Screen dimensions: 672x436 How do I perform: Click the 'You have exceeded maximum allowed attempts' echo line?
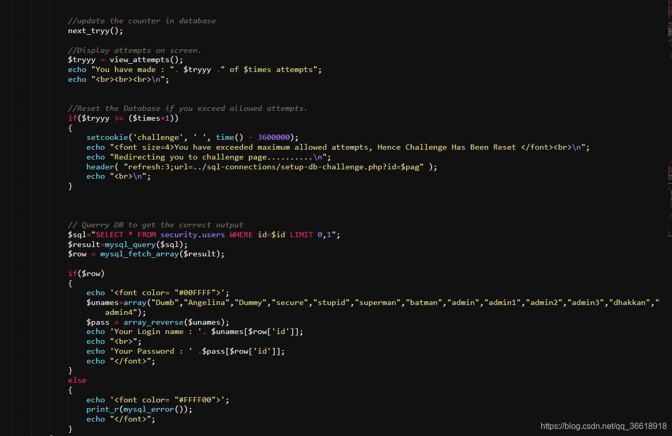point(338,147)
